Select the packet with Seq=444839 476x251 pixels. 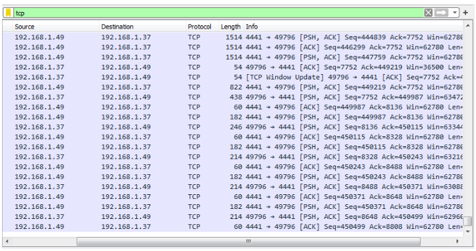(233, 37)
